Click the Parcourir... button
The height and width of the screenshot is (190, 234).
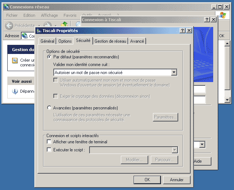[x=164, y=160]
